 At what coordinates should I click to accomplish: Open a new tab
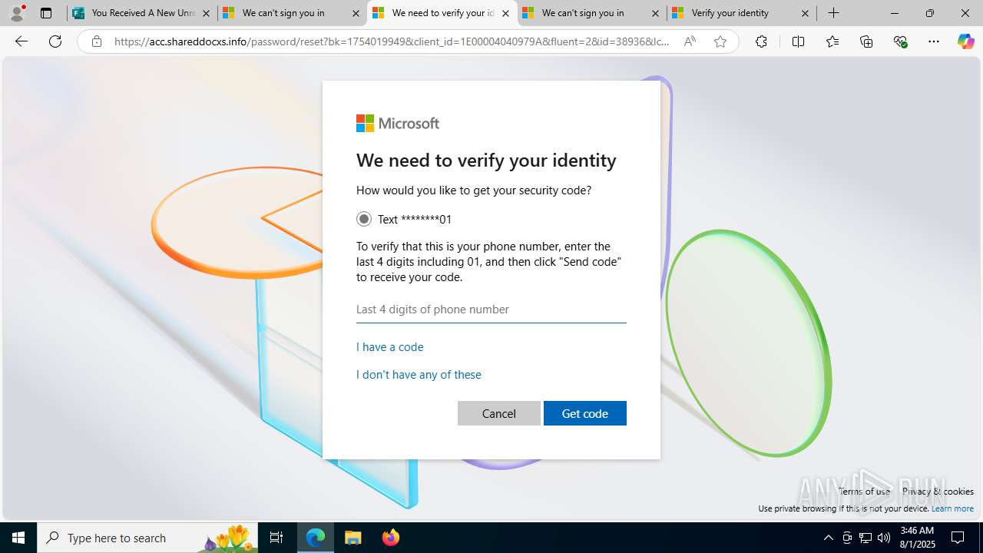pyautogui.click(x=833, y=13)
